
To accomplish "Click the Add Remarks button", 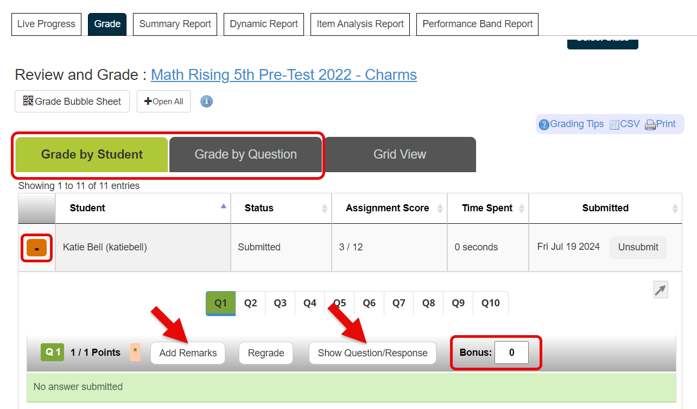I will (188, 353).
